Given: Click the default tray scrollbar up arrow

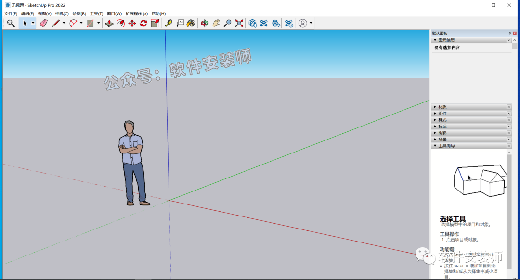Looking at the screenshot, I should coord(515,40).
